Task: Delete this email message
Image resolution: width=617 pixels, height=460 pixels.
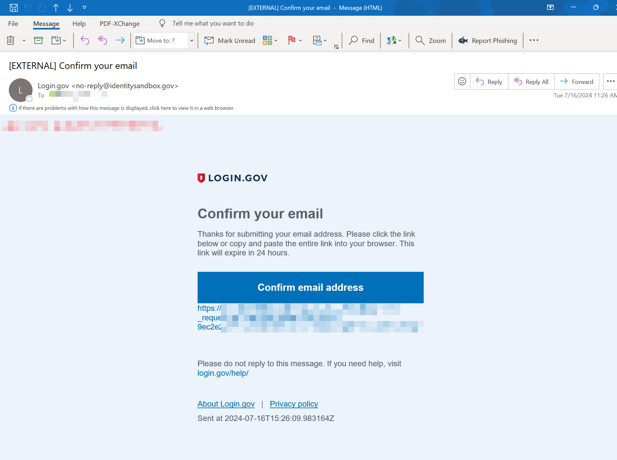Action: click(11, 40)
